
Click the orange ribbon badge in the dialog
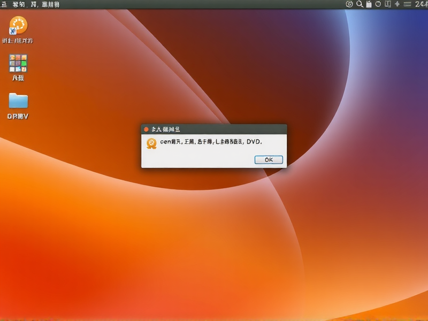(x=151, y=143)
